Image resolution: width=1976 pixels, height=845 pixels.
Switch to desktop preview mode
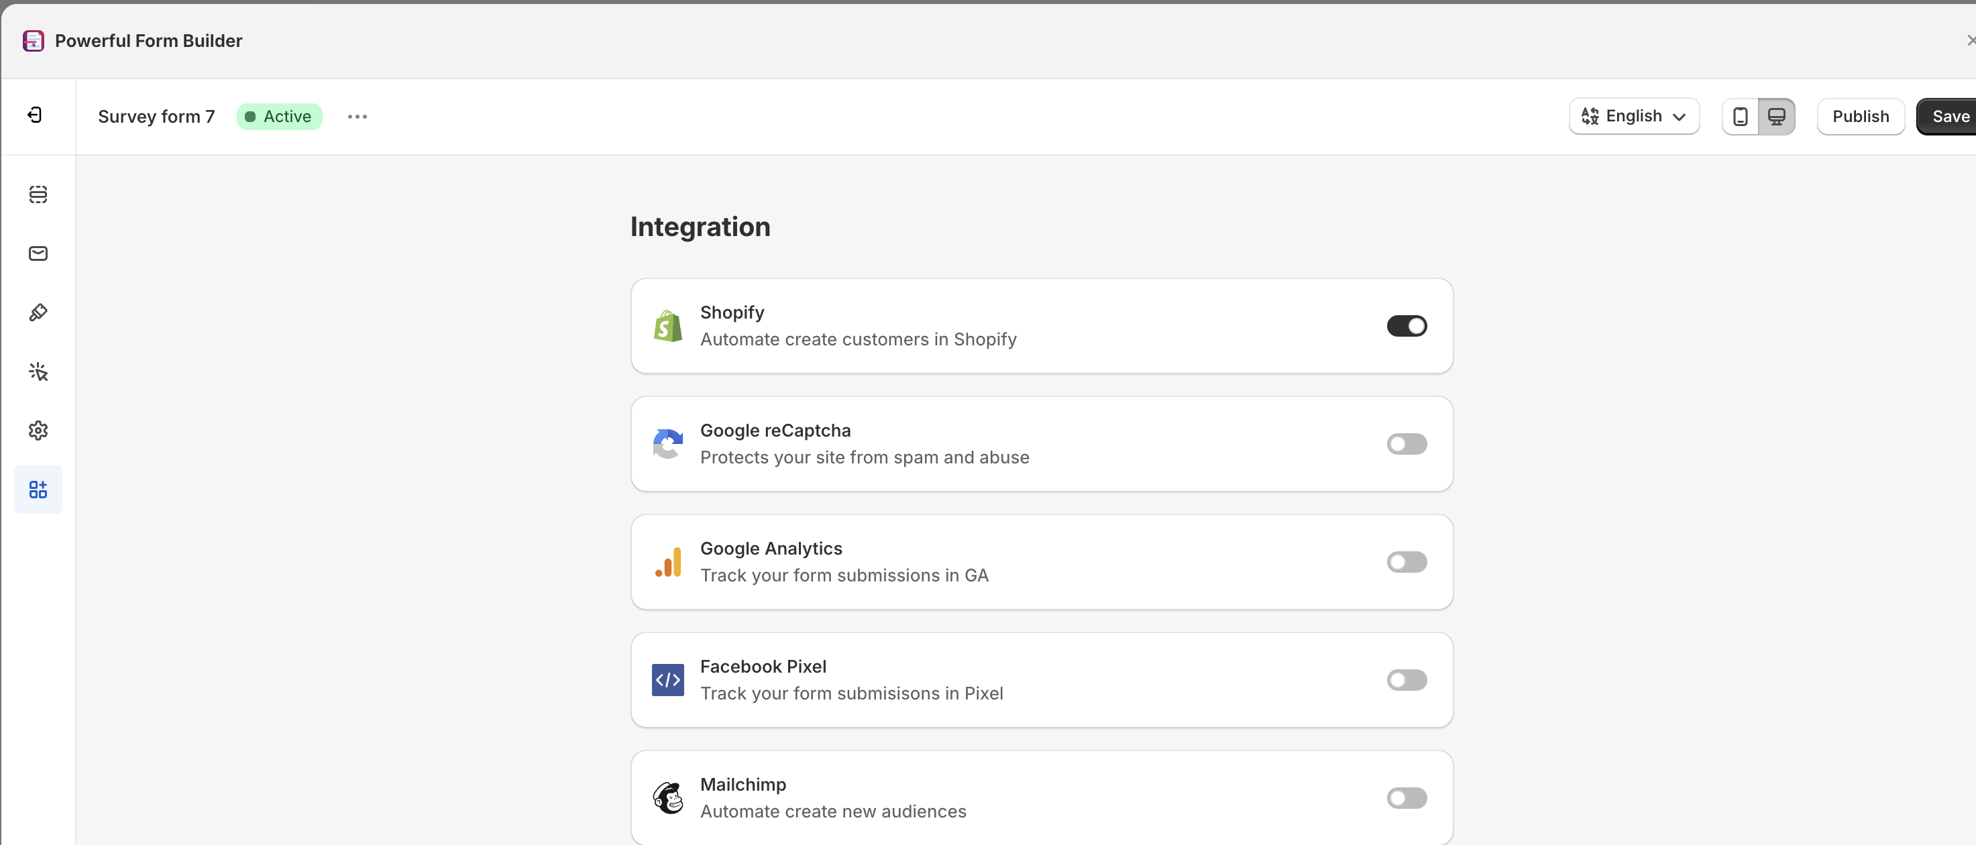pos(1777,116)
